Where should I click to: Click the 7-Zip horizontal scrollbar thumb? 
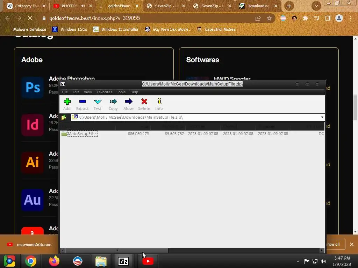[117, 250]
